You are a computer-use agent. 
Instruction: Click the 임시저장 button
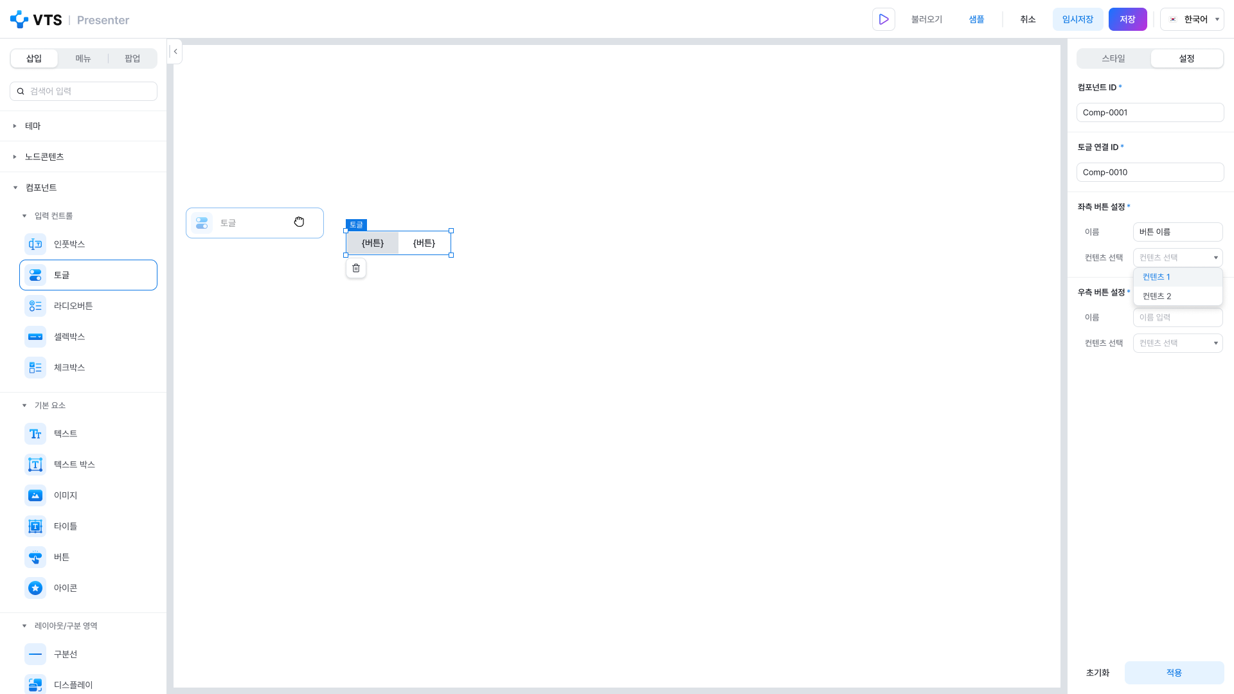point(1078,19)
